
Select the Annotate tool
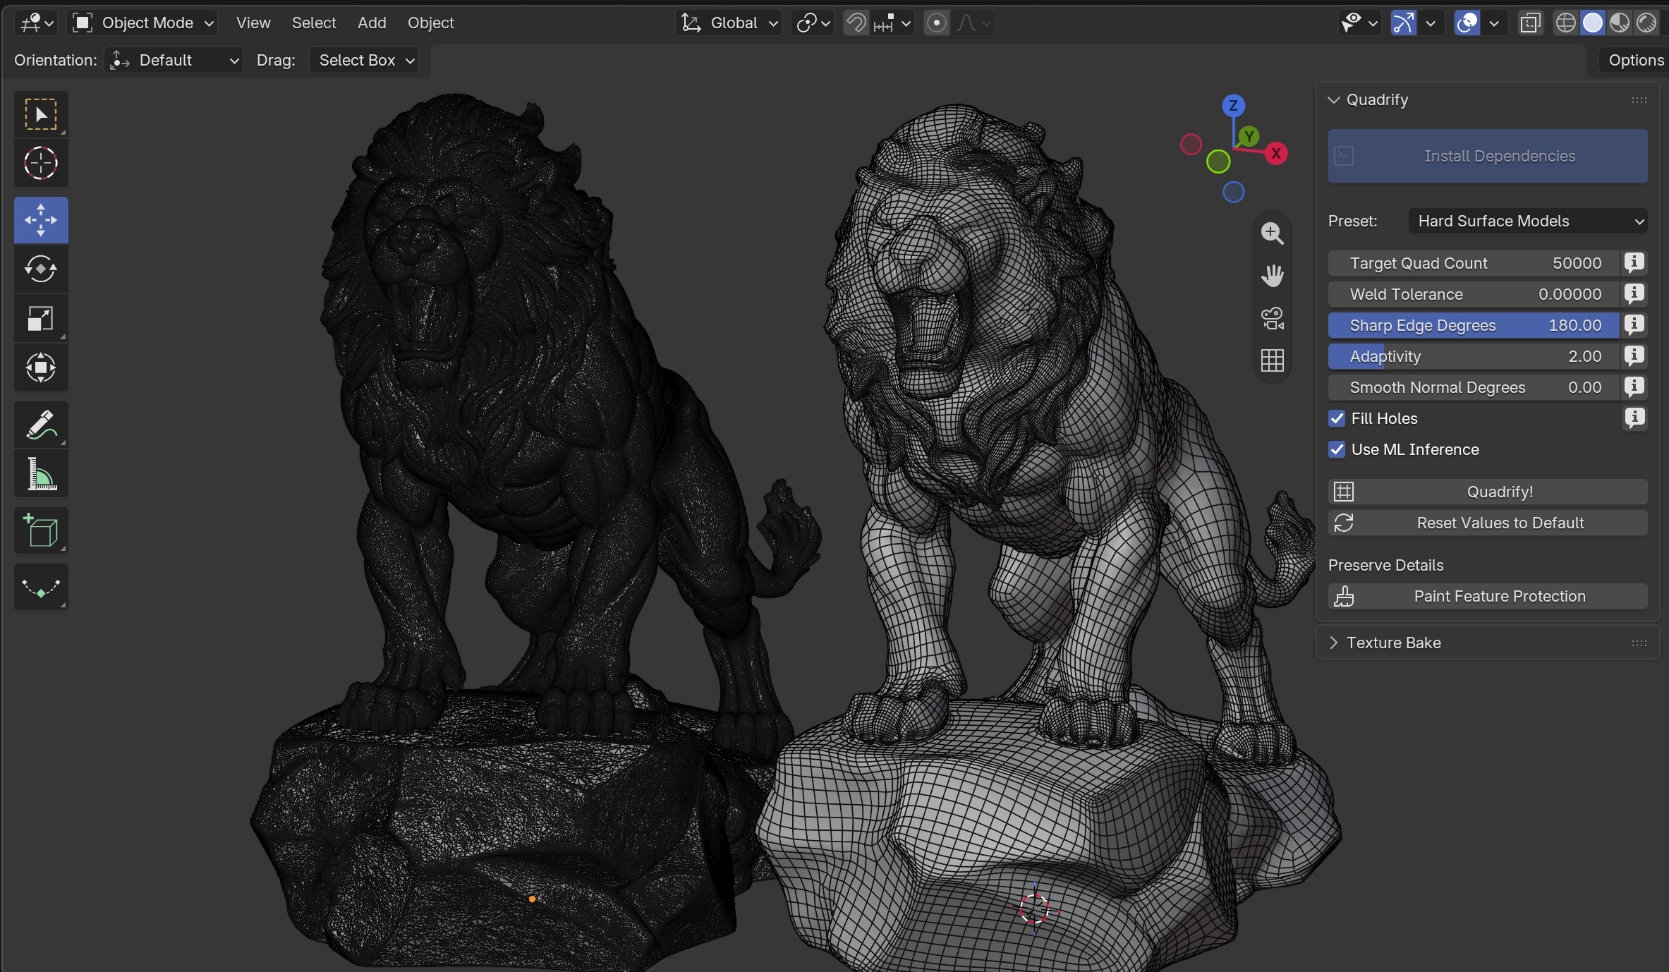(x=41, y=425)
